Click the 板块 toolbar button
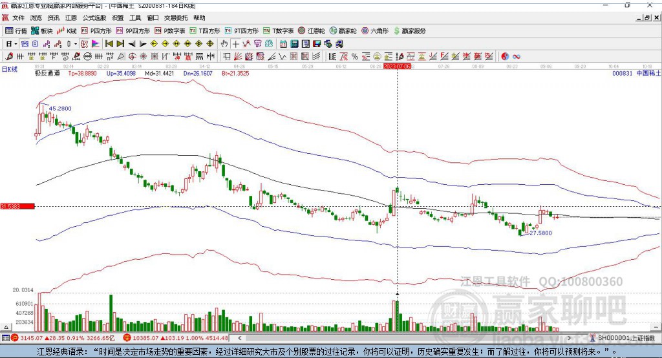662x358 pixels. (42, 31)
